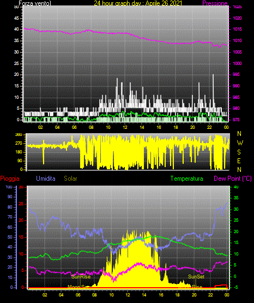Click hour '22' on the wind chart time axis
This screenshot has width=254, height=303.
[x=209, y=127]
